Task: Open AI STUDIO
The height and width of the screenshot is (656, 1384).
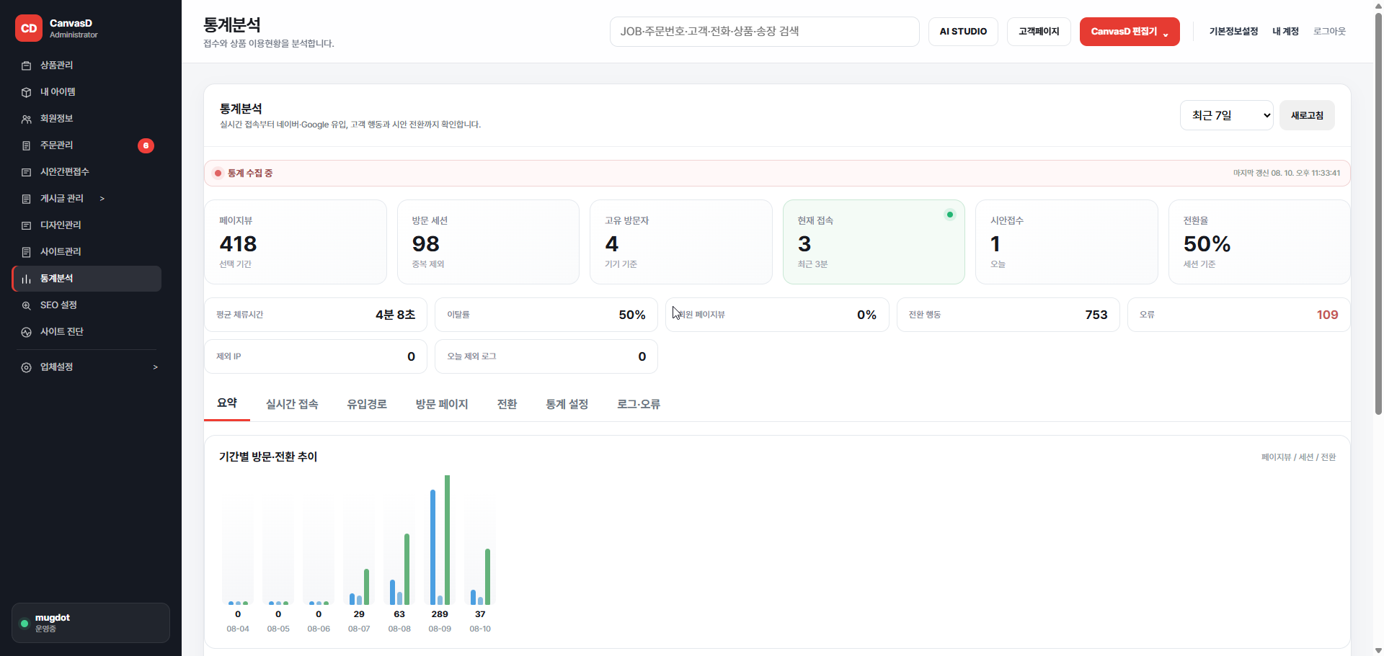Action: click(x=963, y=32)
